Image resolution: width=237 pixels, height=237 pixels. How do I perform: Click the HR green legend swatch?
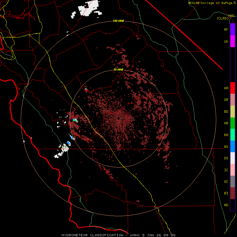tap(233, 123)
